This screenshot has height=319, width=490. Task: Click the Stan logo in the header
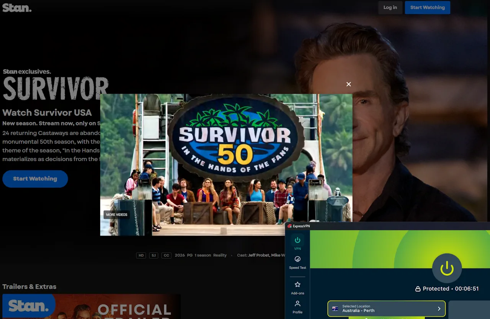tap(17, 8)
